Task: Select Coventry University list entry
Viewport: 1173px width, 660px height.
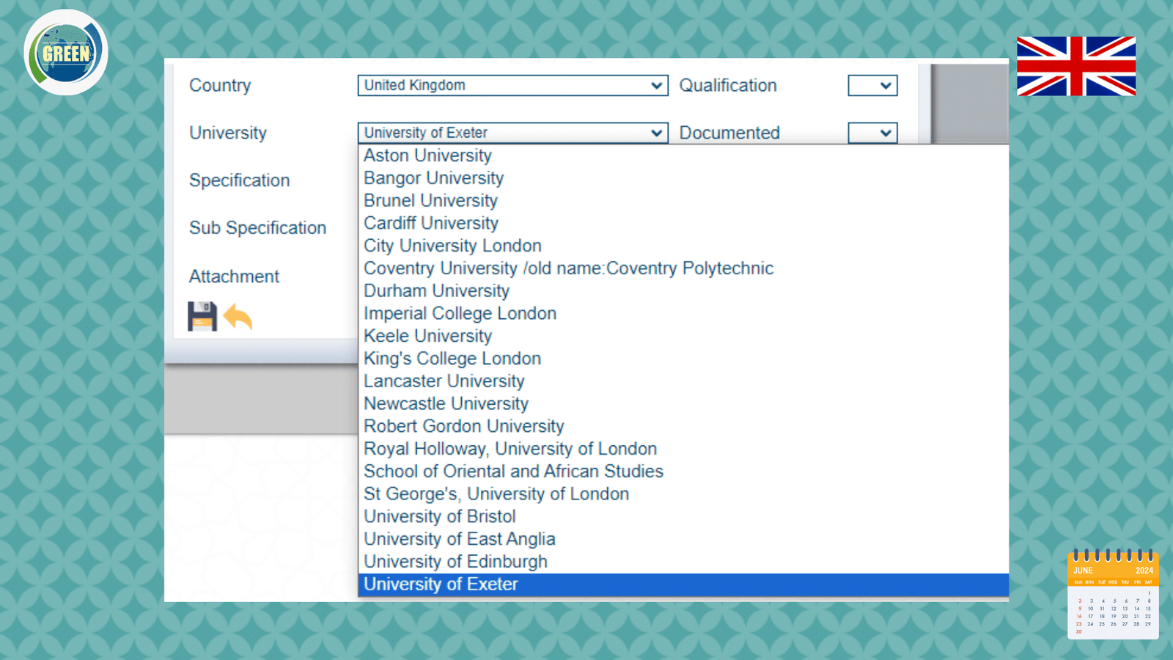Action: [x=568, y=268]
